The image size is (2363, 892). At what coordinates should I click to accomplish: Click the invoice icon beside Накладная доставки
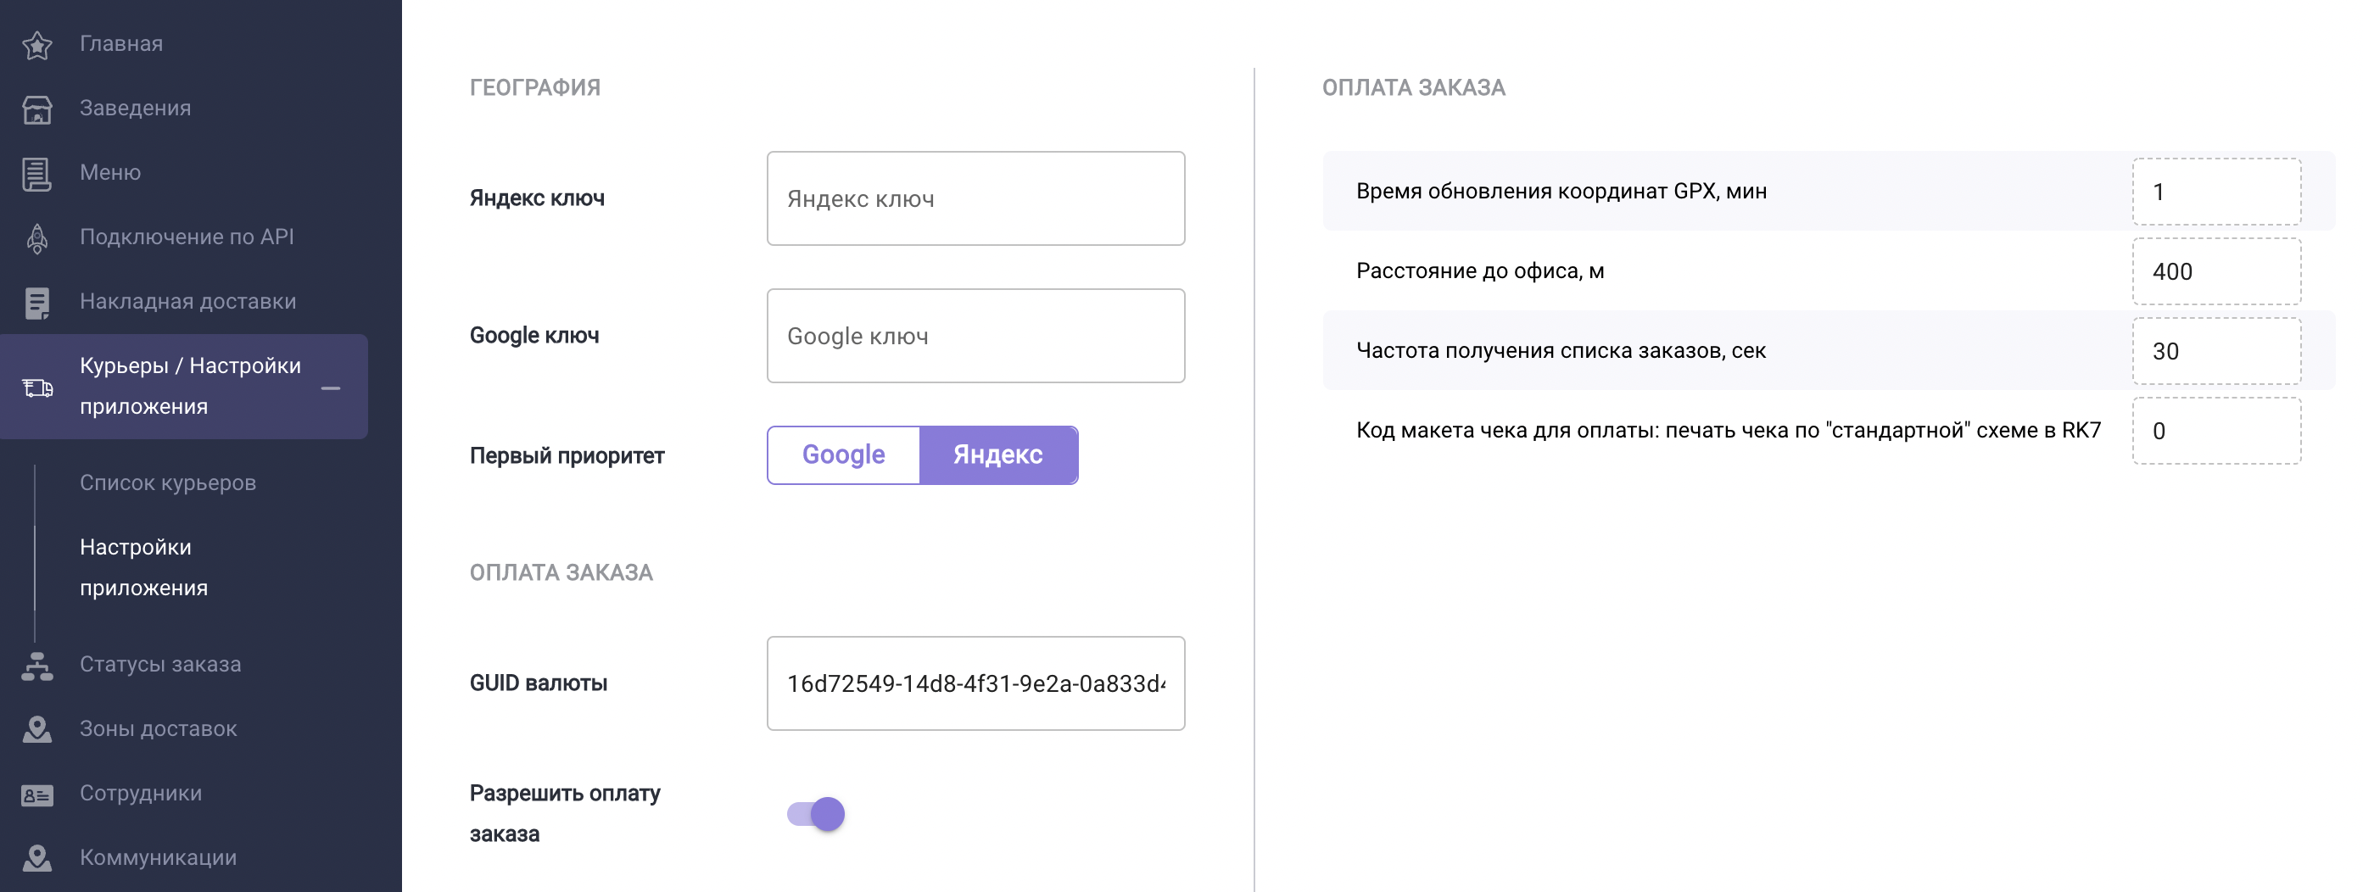[36, 303]
